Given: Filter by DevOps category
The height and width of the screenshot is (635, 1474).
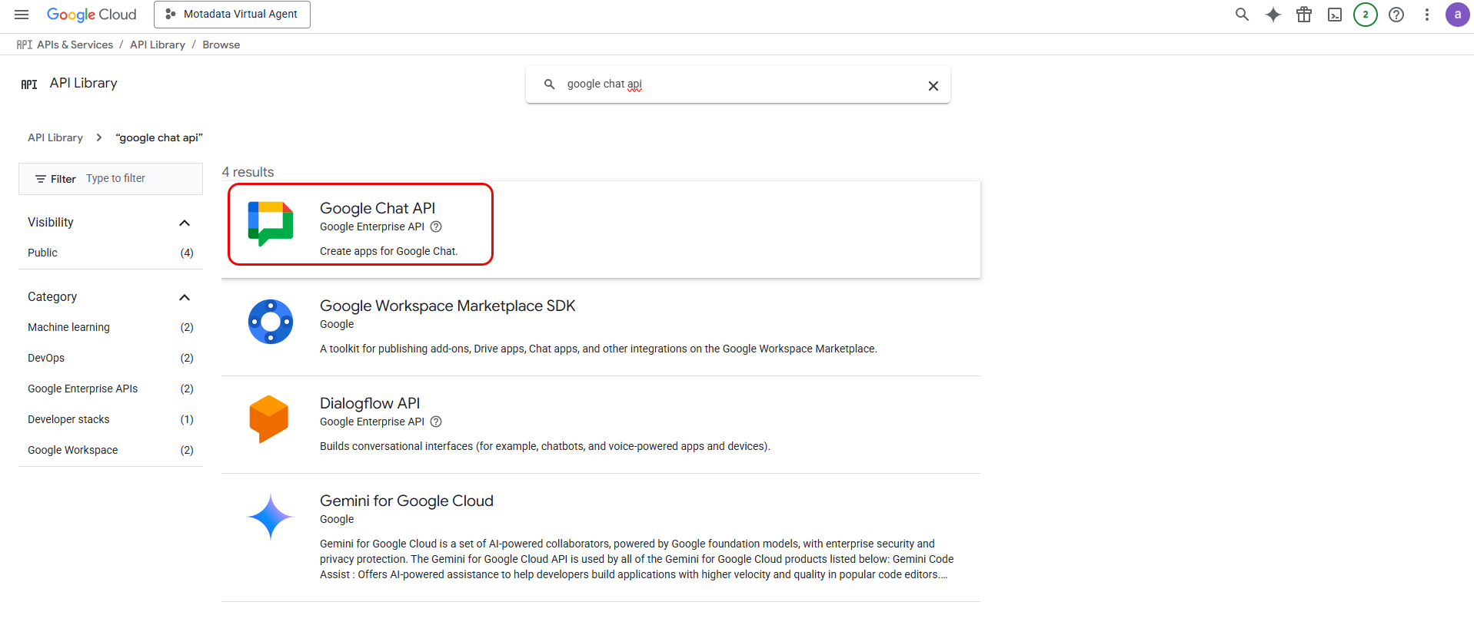Looking at the screenshot, I should (x=111, y=358).
